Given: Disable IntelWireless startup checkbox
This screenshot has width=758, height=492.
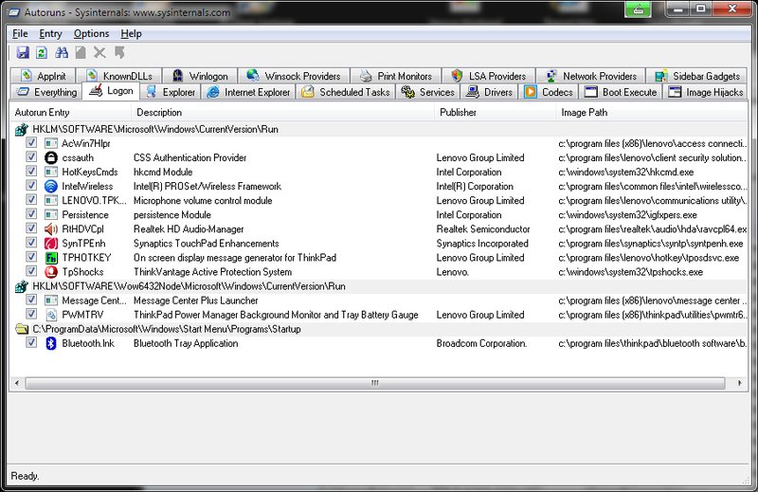Looking at the screenshot, I should [31, 185].
